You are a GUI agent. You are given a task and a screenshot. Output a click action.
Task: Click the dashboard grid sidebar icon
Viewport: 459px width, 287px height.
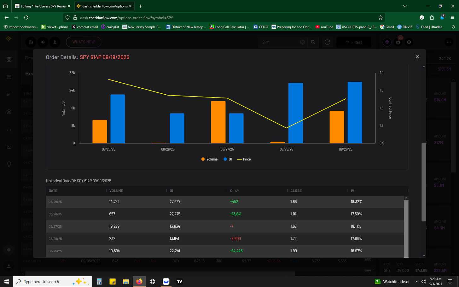[x=9, y=59]
